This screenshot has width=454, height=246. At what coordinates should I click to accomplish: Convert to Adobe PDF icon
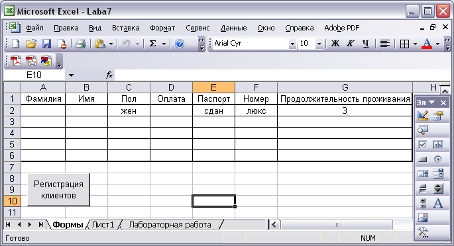[x=16, y=61]
